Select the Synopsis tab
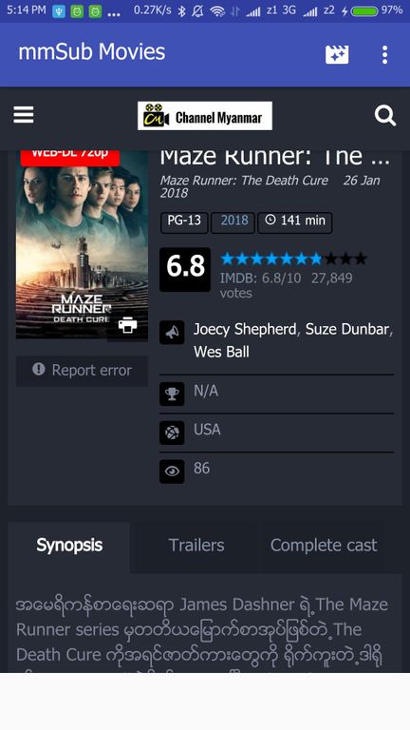This screenshot has height=730, width=410. pyautogui.click(x=69, y=546)
